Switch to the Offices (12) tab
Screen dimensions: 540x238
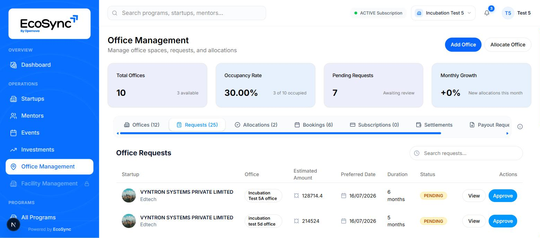tap(142, 125)
